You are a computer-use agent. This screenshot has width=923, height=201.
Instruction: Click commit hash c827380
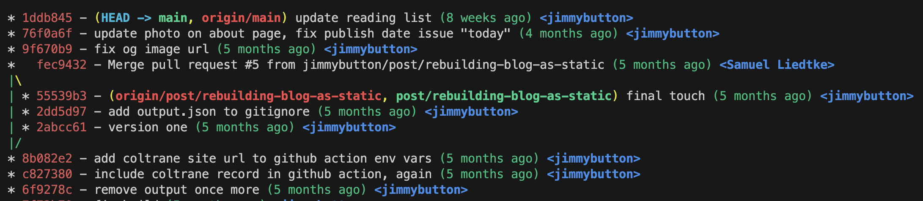(x=47, y=174)
